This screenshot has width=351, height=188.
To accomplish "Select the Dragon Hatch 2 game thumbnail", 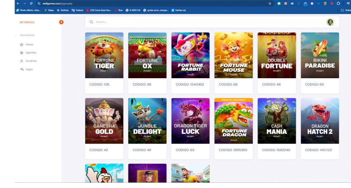I will pyautogui.click(x=320, y=121).
